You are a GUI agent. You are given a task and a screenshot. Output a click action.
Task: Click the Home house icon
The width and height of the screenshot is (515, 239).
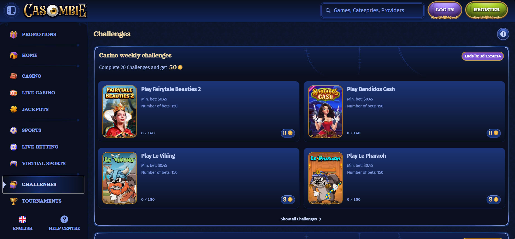pos(14,55)
